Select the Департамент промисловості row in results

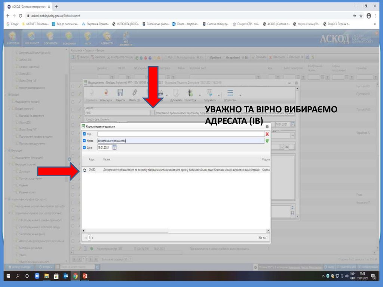181,170
